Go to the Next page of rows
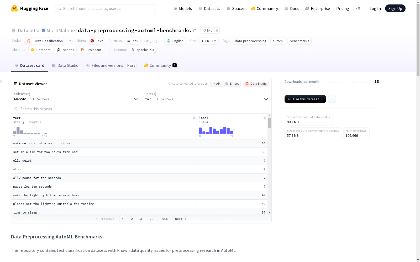420x262 pixels. click(181, 219)
